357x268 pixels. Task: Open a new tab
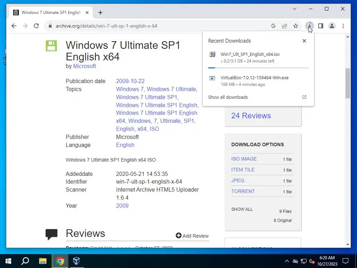click(x=100, y=13)
